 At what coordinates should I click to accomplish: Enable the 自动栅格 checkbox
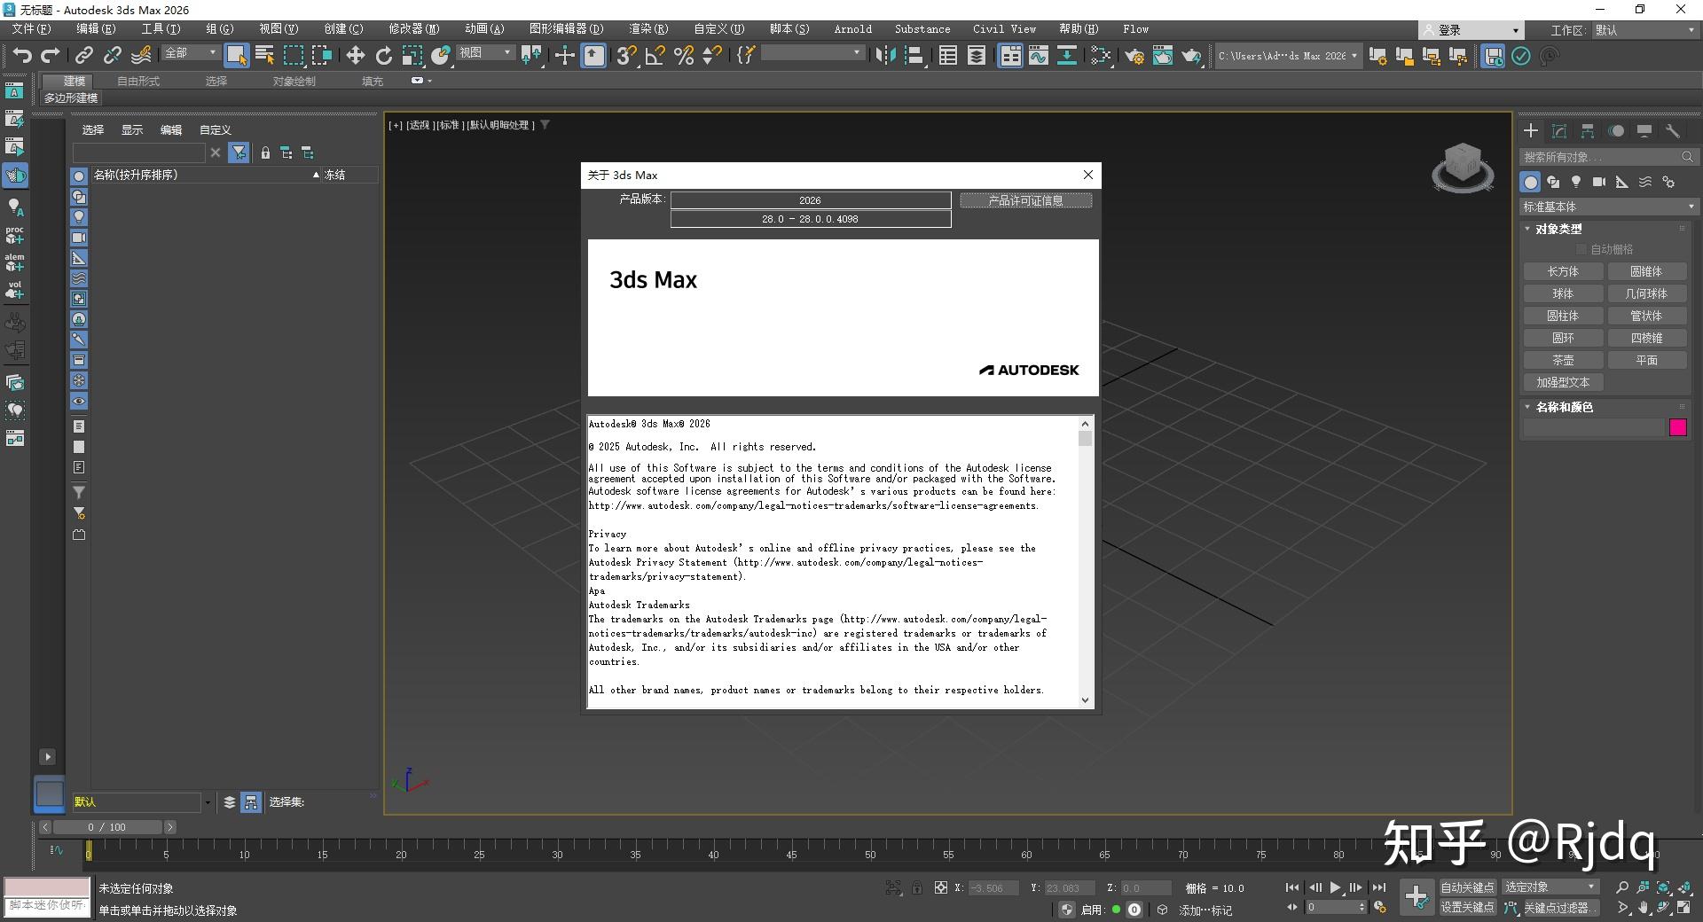[x=1581, y=248]
